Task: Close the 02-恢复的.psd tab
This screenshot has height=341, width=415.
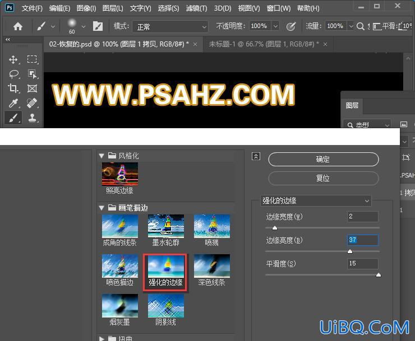Action: 195,44
